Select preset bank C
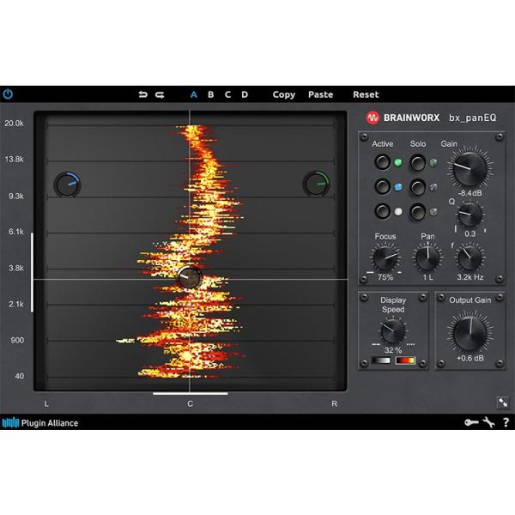The width and height of the screenshot is (515, 515). click(227, 94)
